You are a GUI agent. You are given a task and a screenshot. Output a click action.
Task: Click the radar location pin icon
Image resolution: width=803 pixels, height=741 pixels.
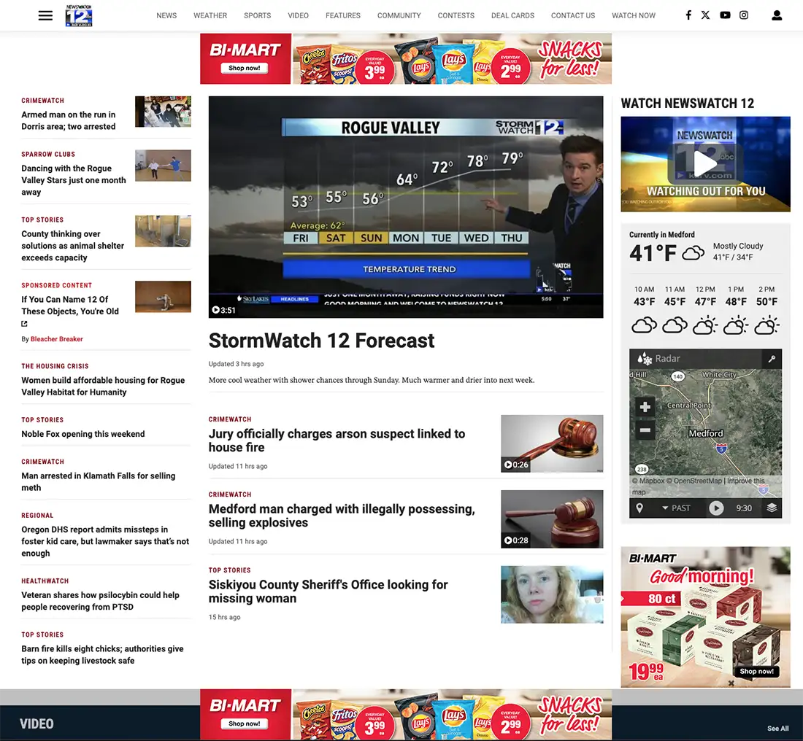[639, 508]
